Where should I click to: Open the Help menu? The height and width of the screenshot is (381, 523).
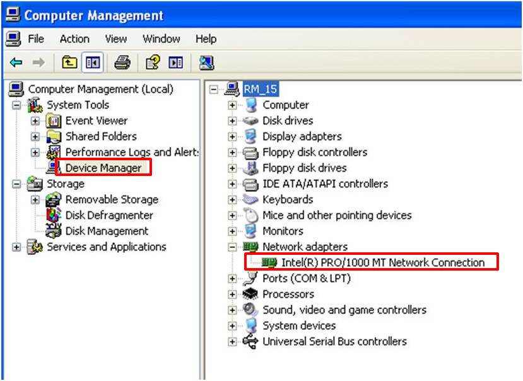click(206, 39)
